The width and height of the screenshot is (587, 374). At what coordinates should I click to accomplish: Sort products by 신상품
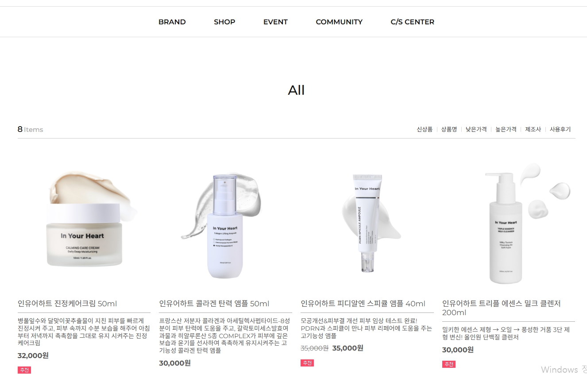click(425, 129)
